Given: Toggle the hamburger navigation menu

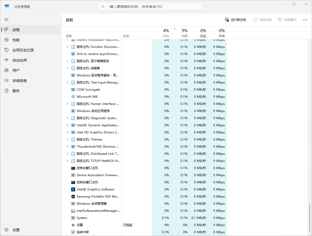Looking at the screenshot, I should click(6, 19).
